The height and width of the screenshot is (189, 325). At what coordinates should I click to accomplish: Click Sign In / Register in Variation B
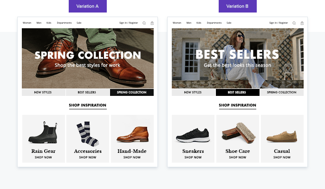tap(279, 23)
